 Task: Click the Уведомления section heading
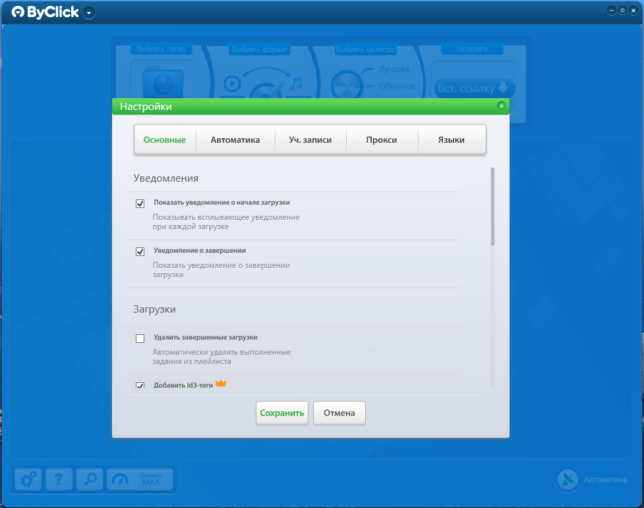point(166,178)
